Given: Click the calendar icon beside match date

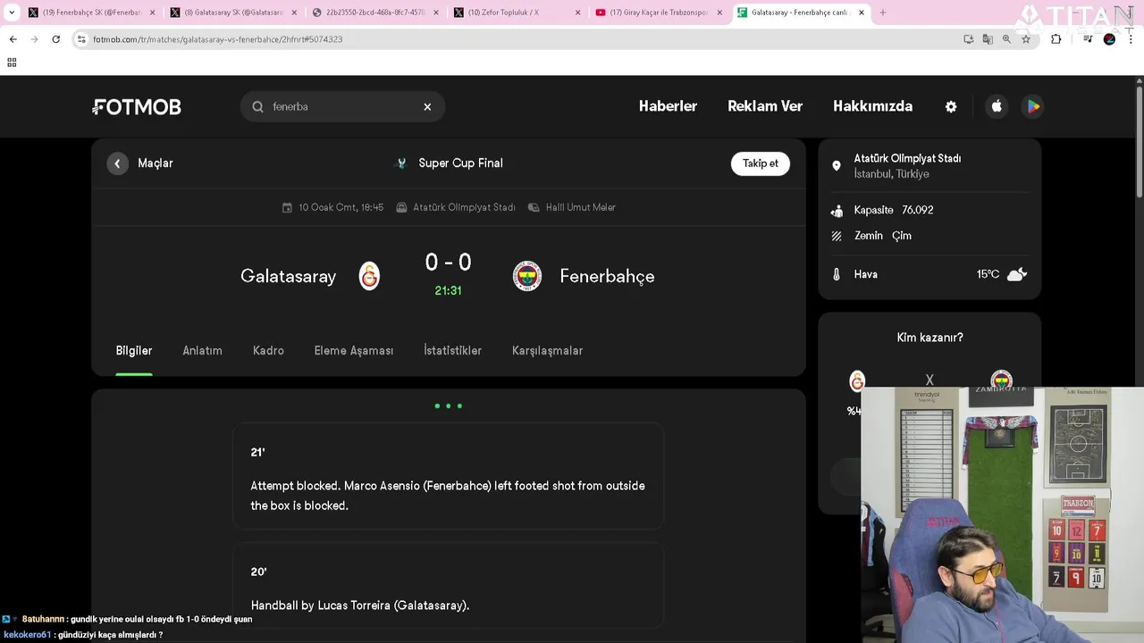Looking at the screenshot, I should click(287, 207).
